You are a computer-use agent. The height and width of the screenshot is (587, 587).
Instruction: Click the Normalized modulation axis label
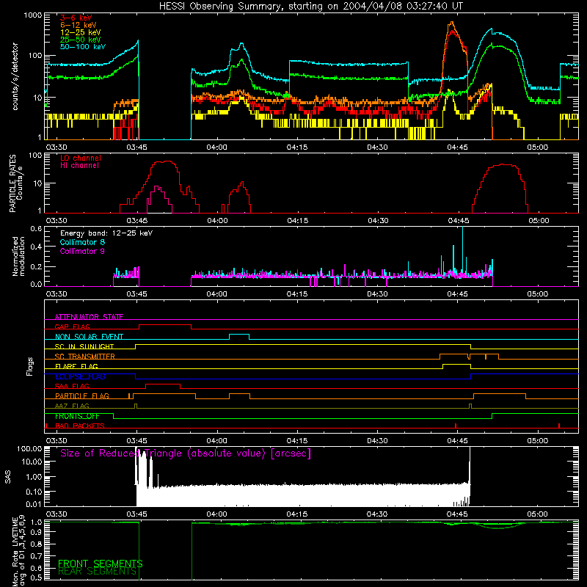(x=19, y=256)
